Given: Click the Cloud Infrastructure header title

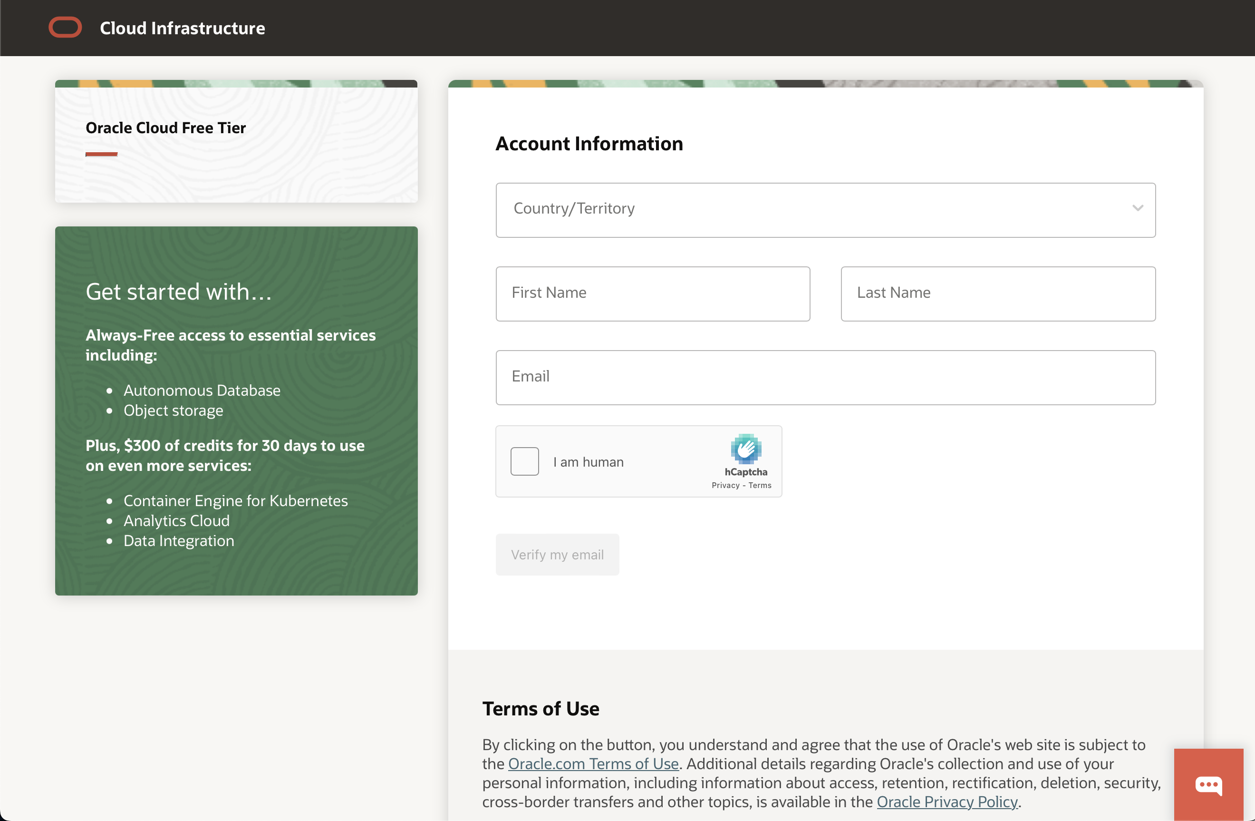Looking at the screenshot, I should [x=183, y=28].
